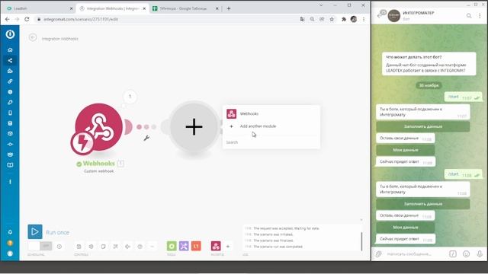The image size is (488, 274).
Task: Open Keys icon in Integromat sidebar
Action: coord(10,102)
